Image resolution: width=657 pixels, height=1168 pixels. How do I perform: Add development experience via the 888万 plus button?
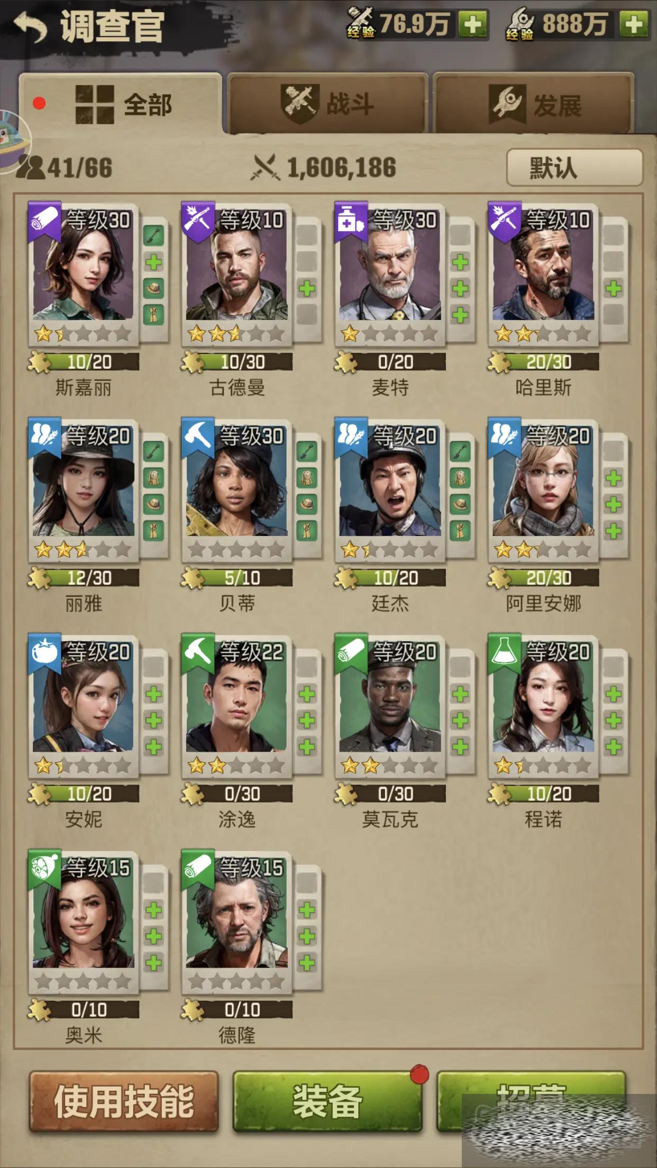633,24
